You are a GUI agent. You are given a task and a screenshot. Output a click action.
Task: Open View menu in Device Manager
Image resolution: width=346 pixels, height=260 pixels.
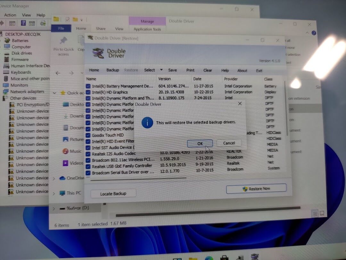pos(27,15)
